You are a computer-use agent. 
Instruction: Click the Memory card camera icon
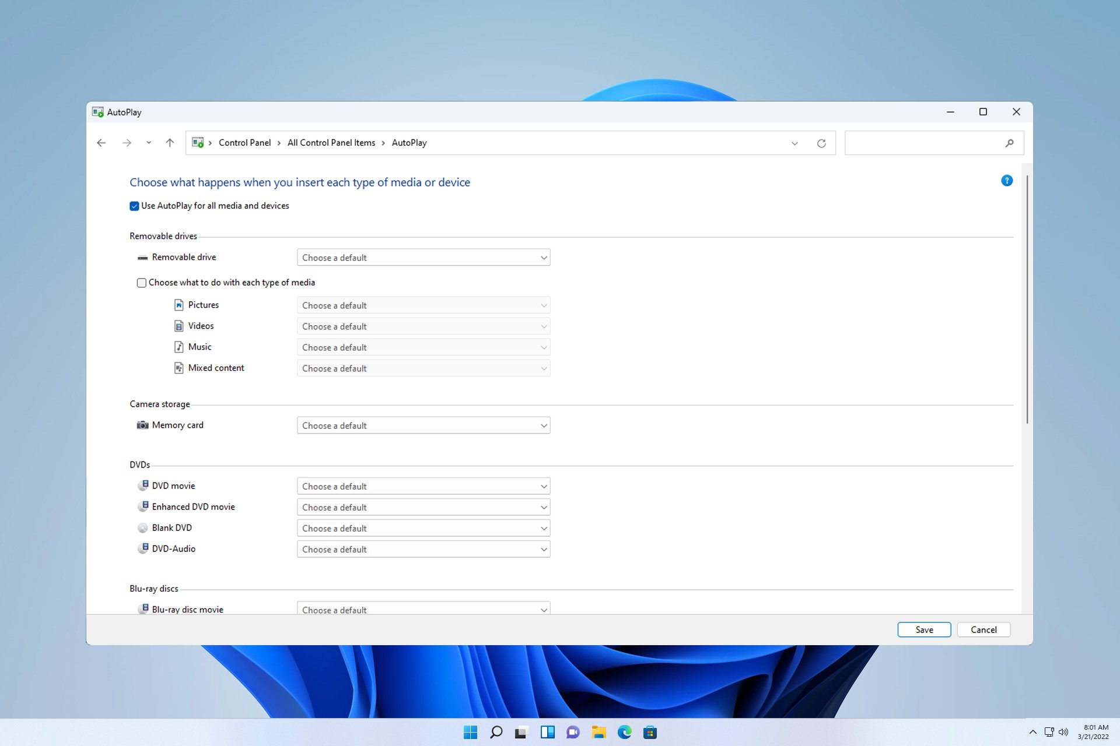click(x=142, y=425)
